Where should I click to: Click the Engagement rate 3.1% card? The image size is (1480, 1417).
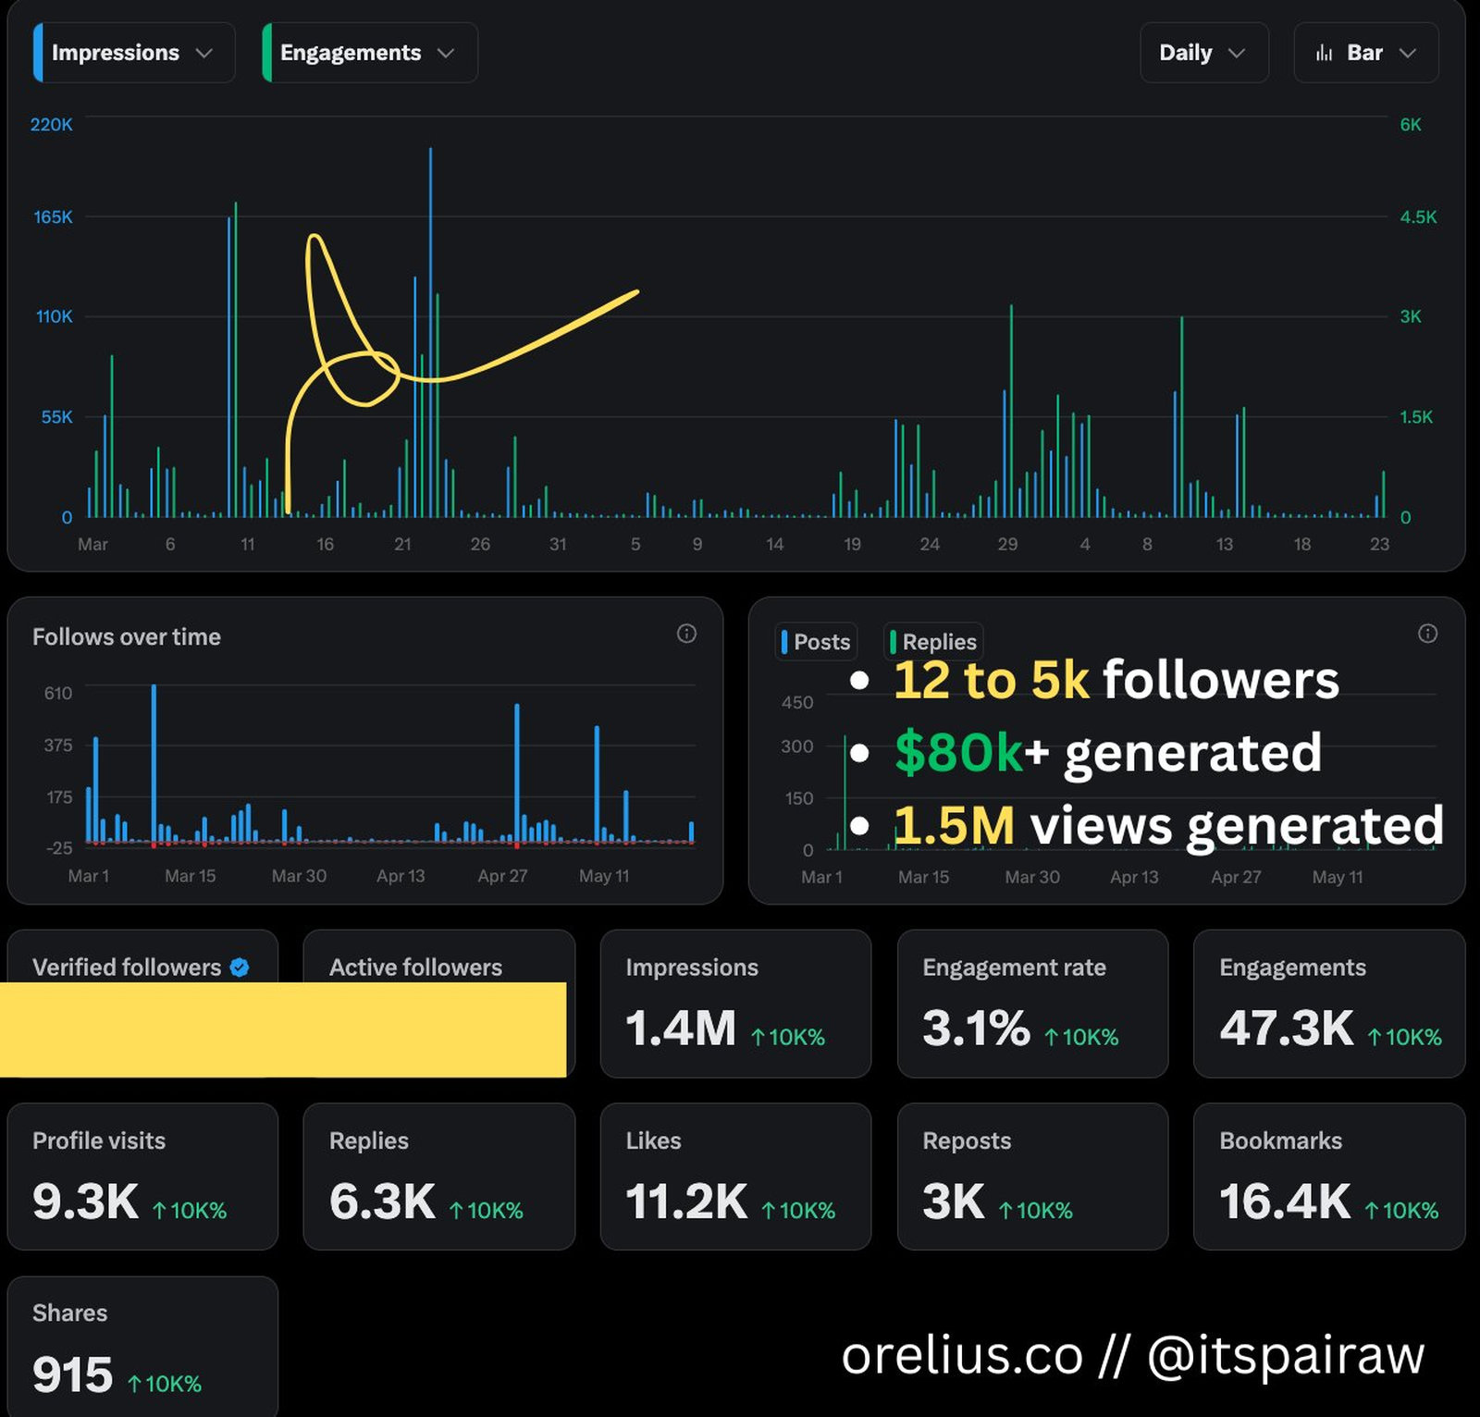[1032, 1004]
